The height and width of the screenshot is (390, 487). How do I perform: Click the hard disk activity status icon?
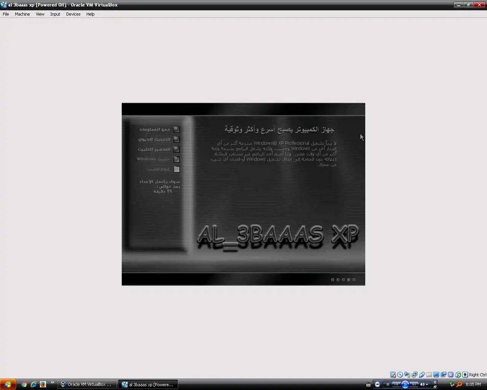tap(393, 375)
